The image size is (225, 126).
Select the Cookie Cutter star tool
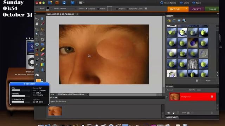[37, 44]
